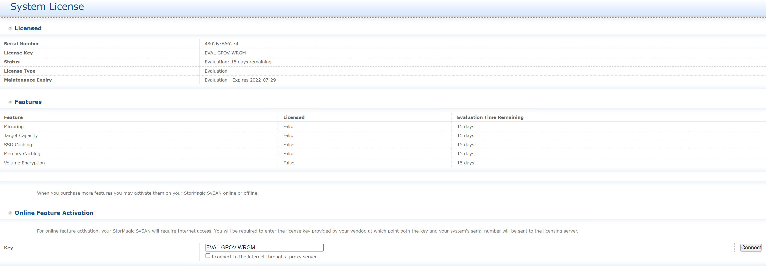
Task: Click 'Evaluation - Expires 2022-07-29' value
Action: pos(240,80)
